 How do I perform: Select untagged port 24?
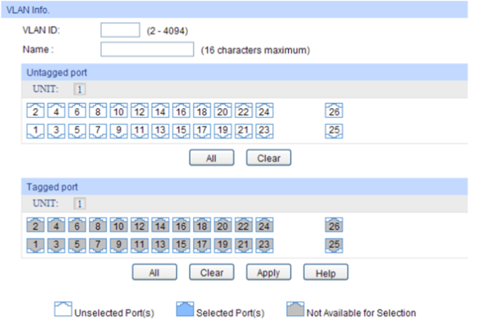[x=264, y=112]
